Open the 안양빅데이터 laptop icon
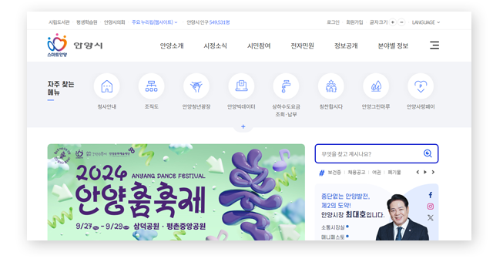493x279 pixels. 241,86
